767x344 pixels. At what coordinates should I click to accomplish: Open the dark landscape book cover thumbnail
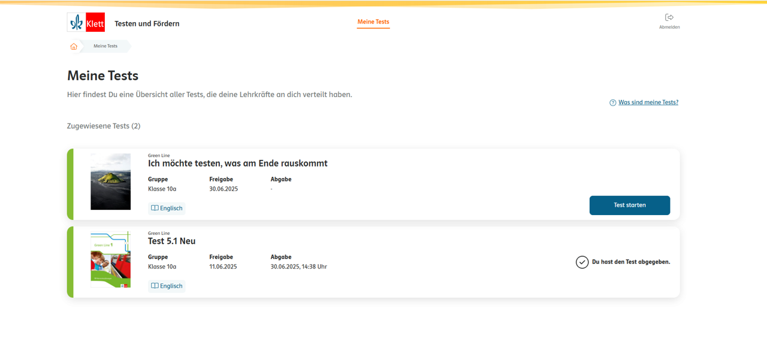110,182
